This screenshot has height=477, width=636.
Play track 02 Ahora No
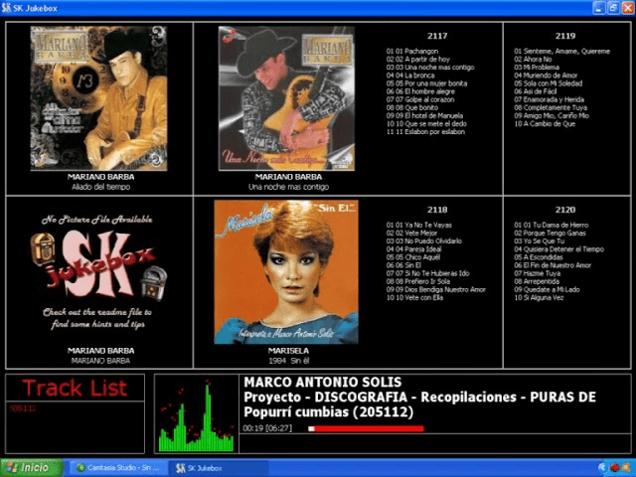coord(533,60)
